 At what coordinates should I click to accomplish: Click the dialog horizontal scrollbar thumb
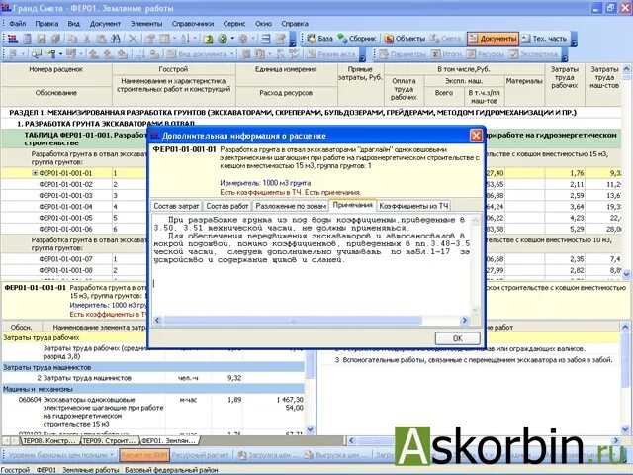(293, 321)
